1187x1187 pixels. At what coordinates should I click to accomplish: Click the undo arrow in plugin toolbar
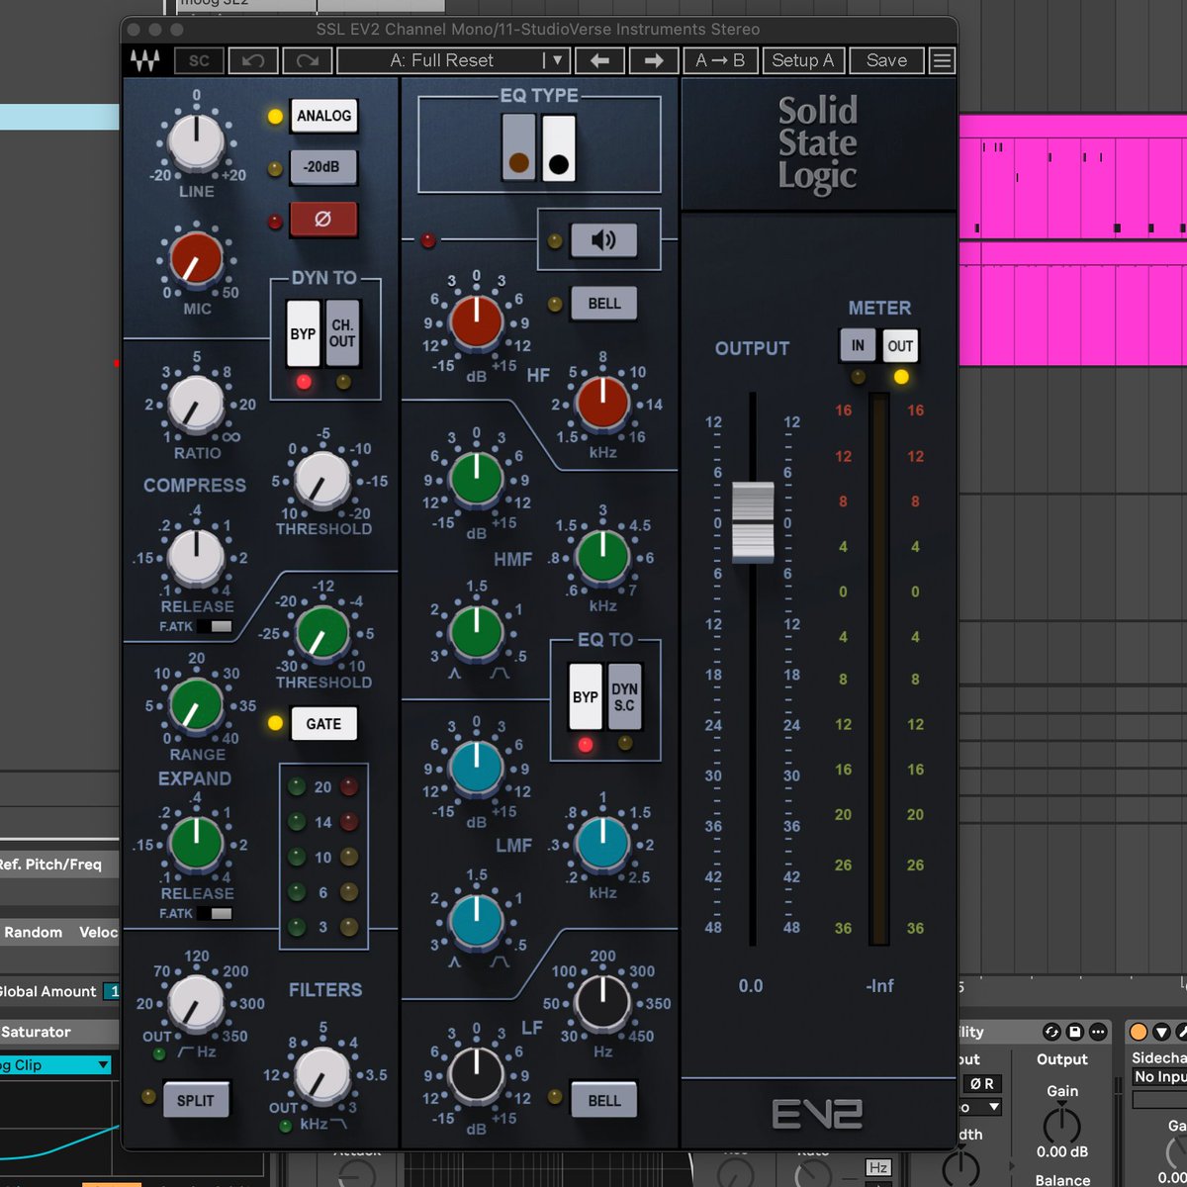(253, 60)
